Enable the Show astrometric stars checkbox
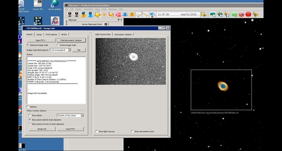Viewport: 282px width, 151px height. [133, 131]
